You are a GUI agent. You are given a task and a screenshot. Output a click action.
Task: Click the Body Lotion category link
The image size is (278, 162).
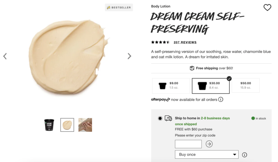coord(161,6)
